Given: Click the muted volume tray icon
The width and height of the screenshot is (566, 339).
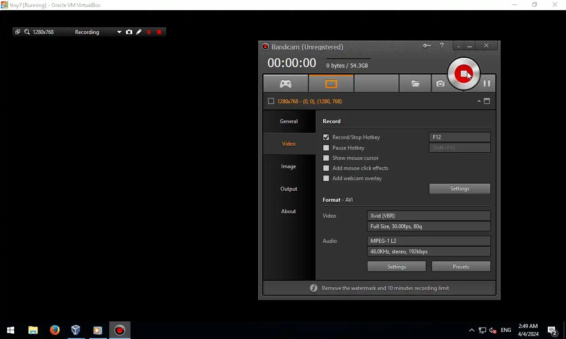Looking at the screenshot, I should tap(493, 330).
